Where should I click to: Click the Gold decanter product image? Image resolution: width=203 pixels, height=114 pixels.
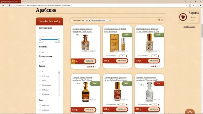85,43
